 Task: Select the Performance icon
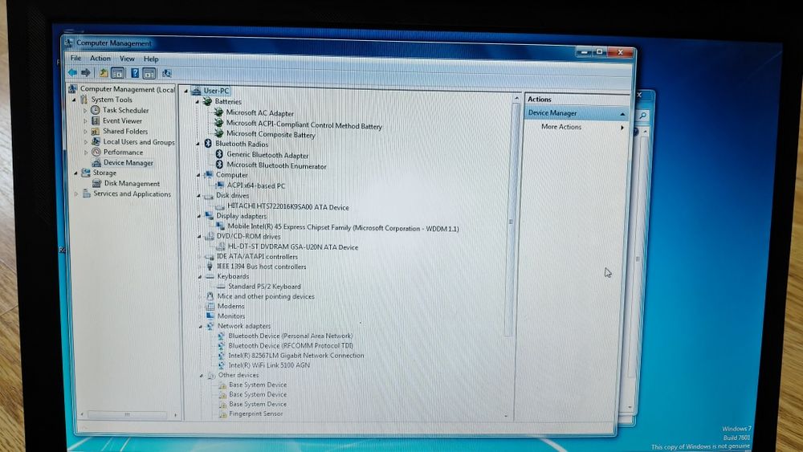[x=96, y=152]
